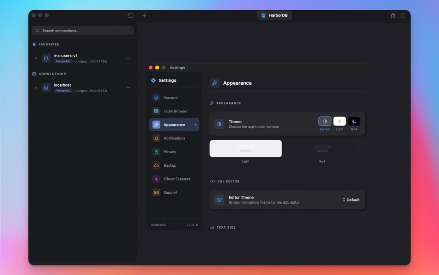Click the Editor Theme palette icon
439x275 pixels.
219,200
